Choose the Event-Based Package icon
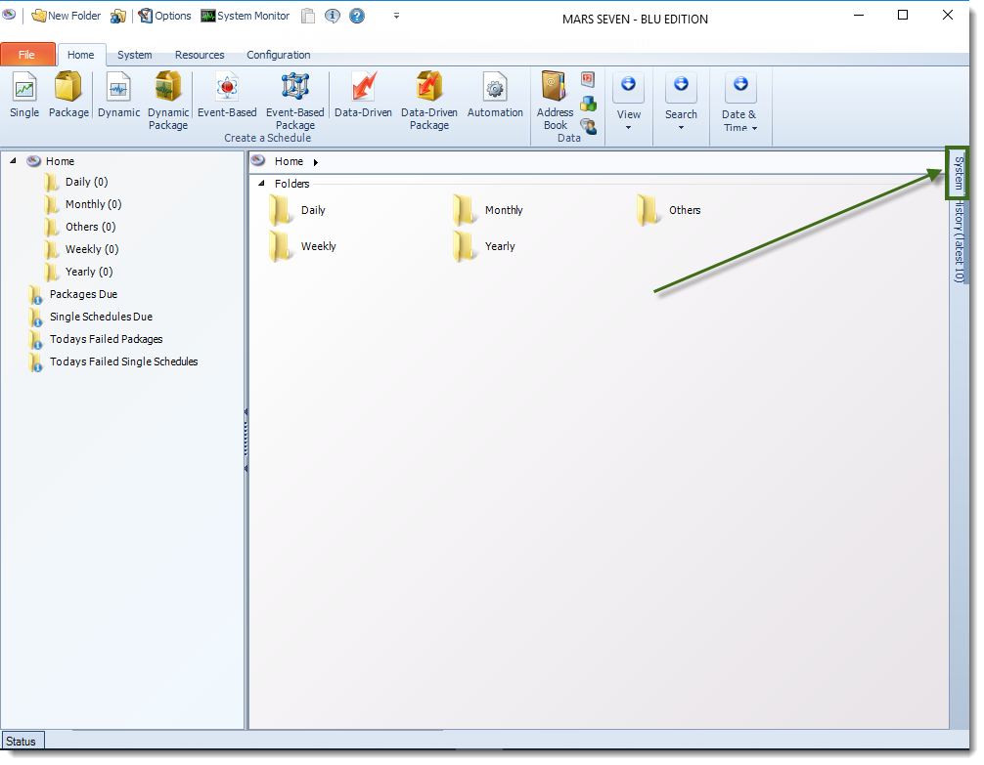 295,101
